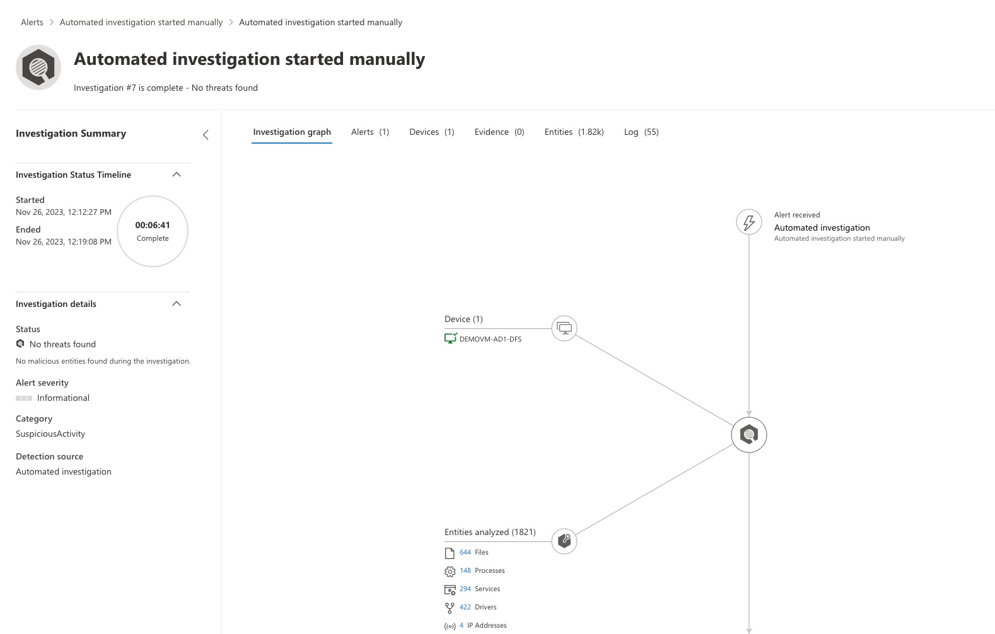This screenshot has height=634, width=995.
Task: Click the Device node monitor icon
Action: click(564, 328)
